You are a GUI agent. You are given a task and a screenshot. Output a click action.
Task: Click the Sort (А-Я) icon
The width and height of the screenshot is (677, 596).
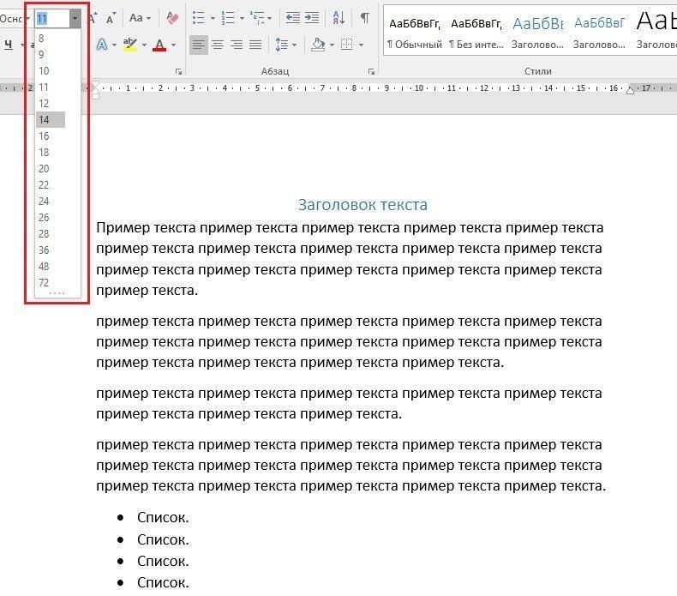tap(338, 18)
